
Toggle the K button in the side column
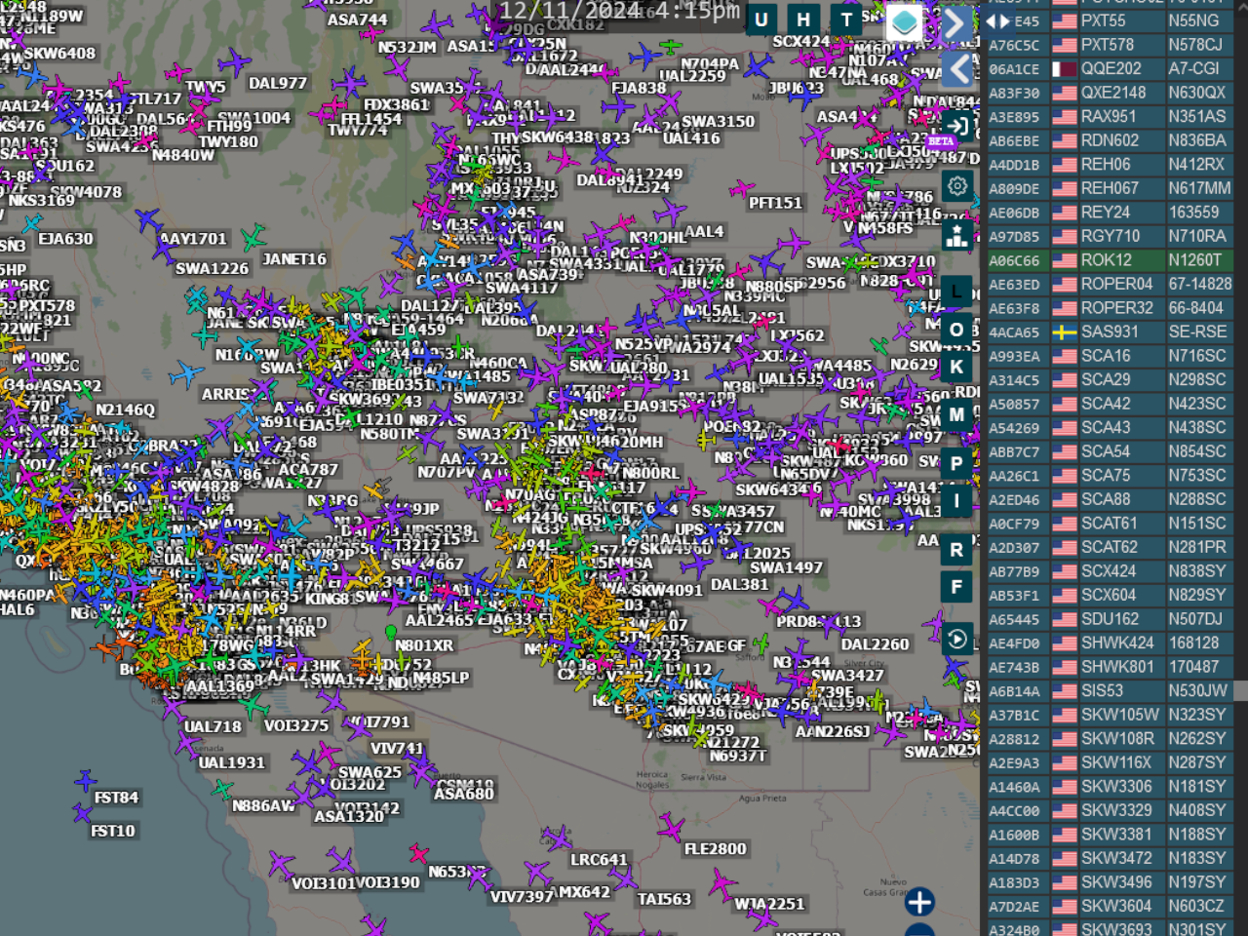click(x=956, y=367)
